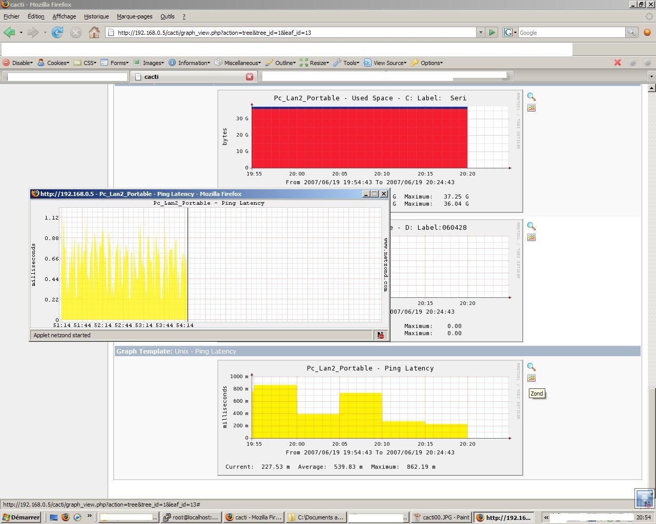Open realtime graph icon for D: Label graph
Image resolution: width=656 pixels, height=524 pixels.
pyautogui.click(x=531, y=237)
